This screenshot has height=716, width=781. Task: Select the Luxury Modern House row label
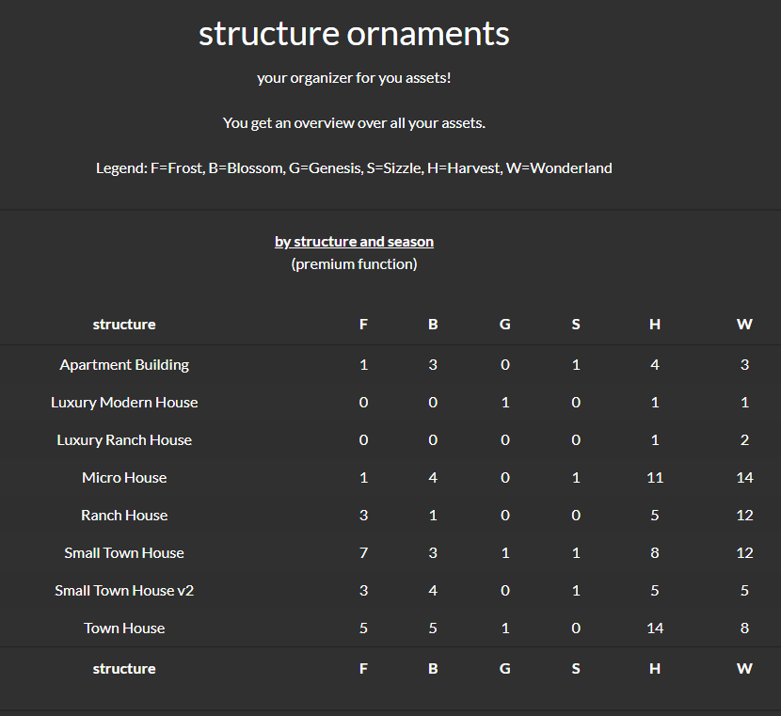pos(124,403)
